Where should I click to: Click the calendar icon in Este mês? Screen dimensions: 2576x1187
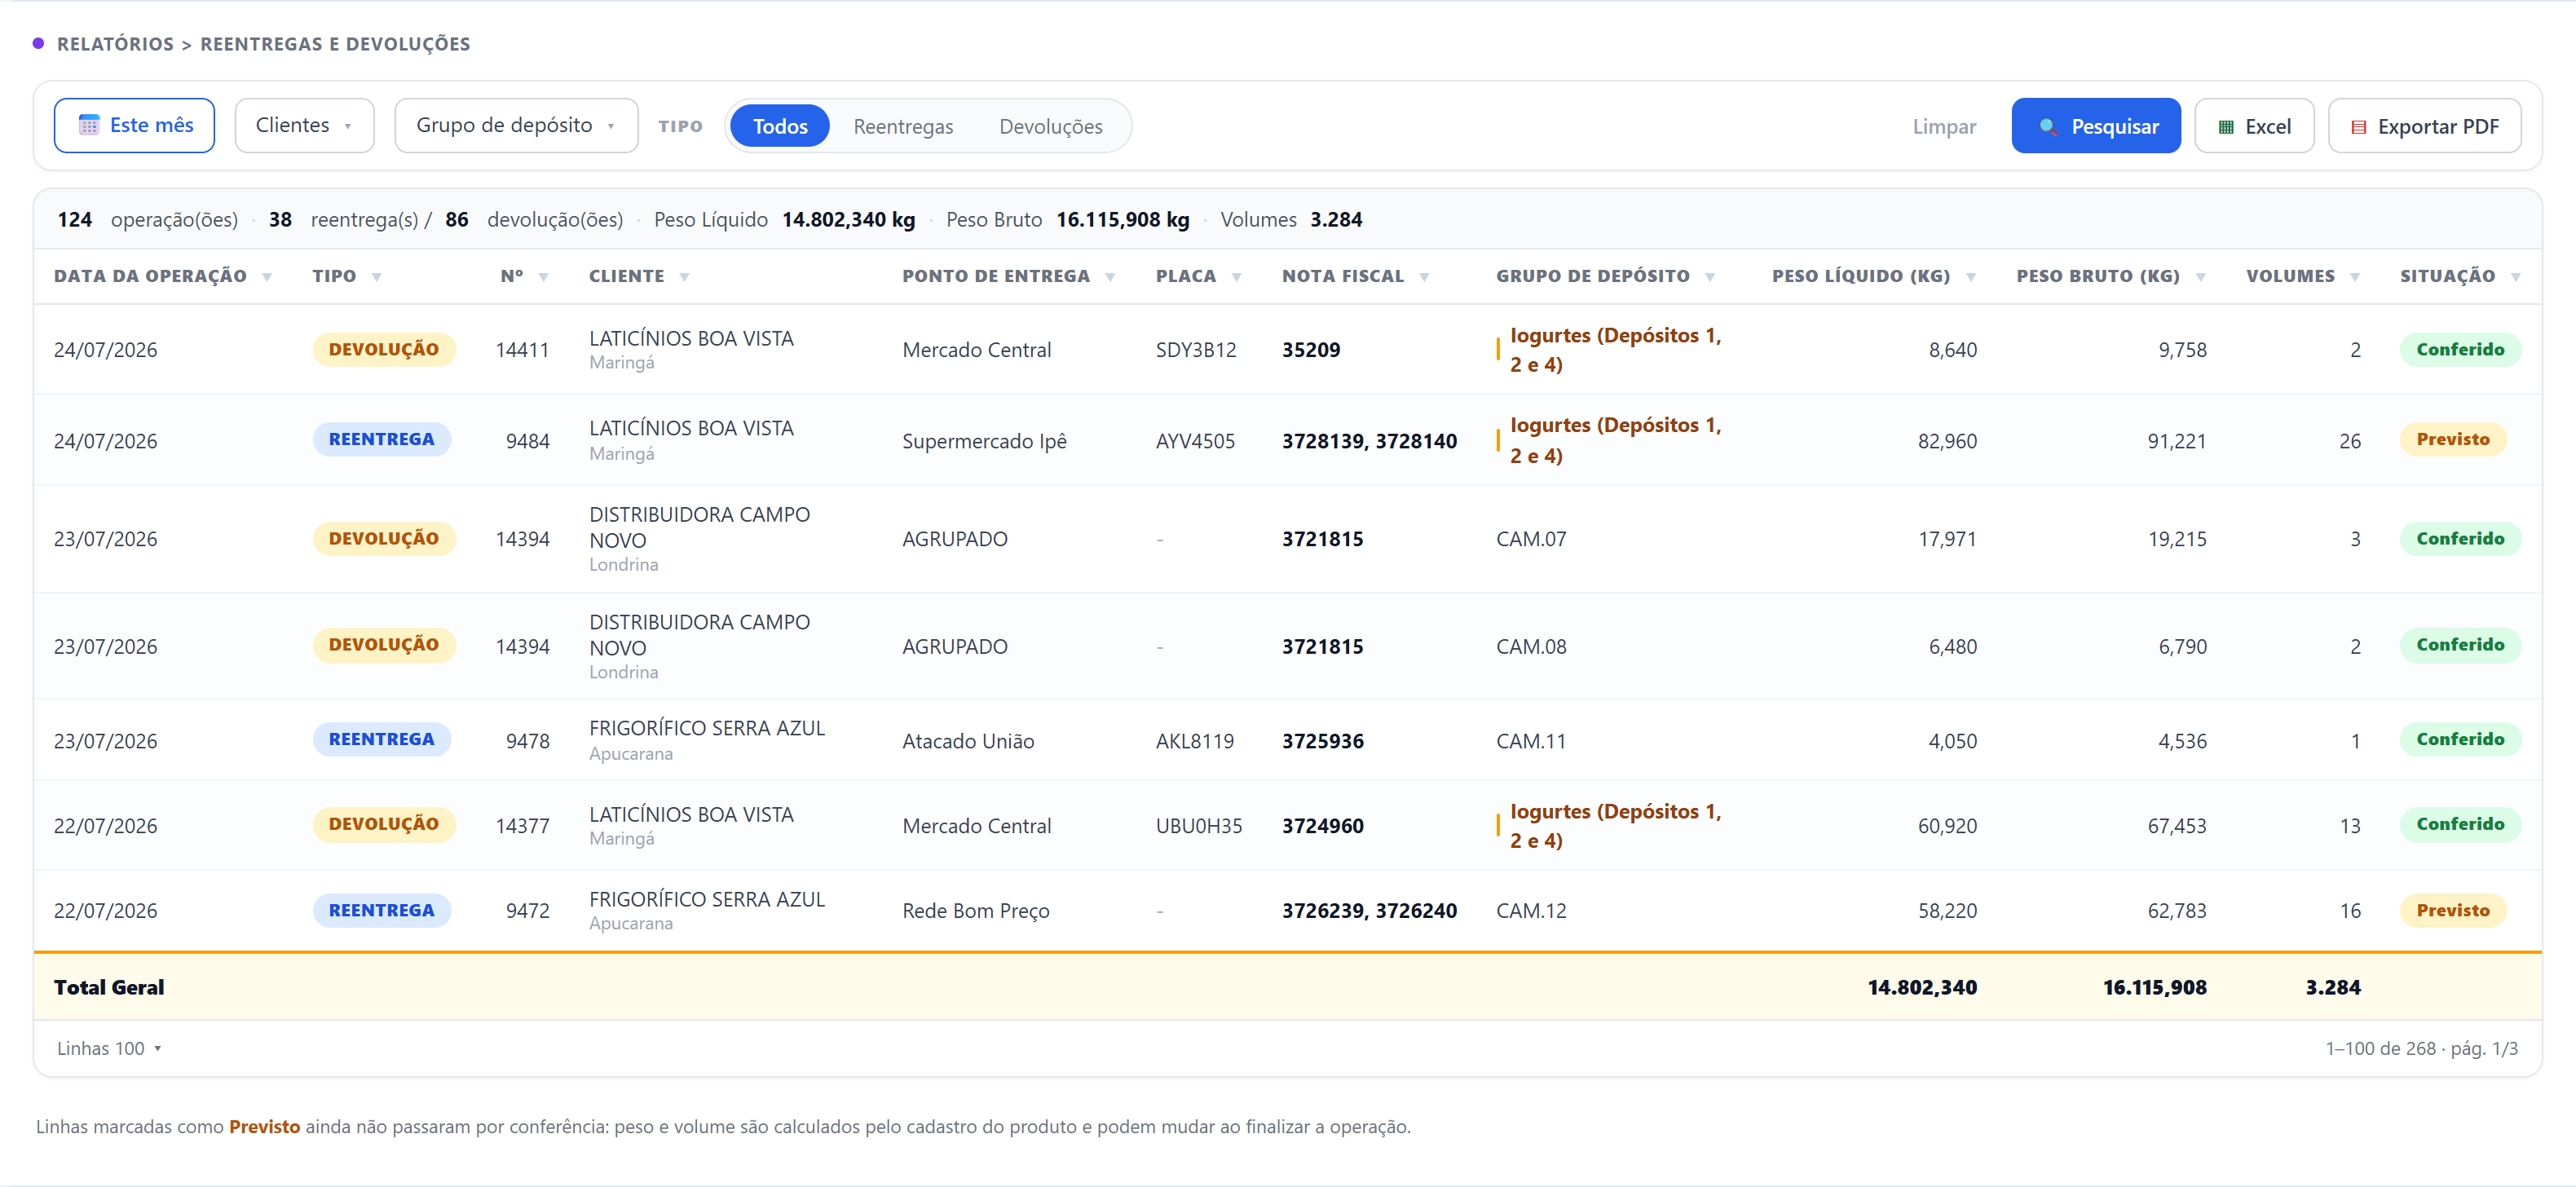(x=89, y=125)
